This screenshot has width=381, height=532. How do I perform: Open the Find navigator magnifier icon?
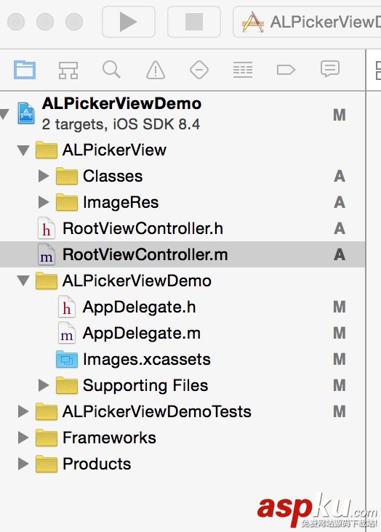pos(111,70)
